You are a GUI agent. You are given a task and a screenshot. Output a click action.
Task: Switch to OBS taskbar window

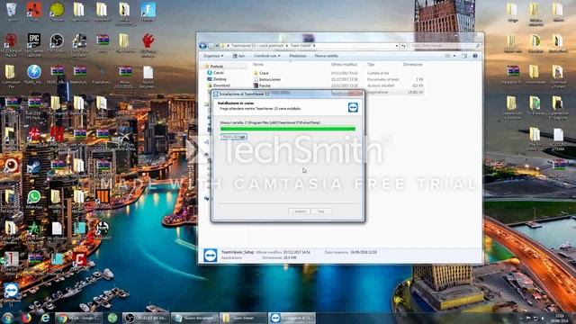click(147, 318)
